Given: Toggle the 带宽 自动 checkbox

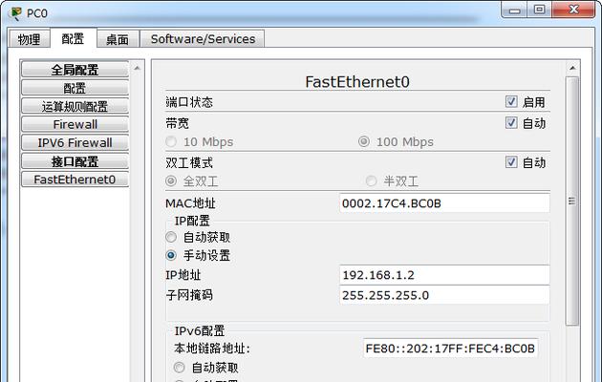Looking at the screenshot, I should tap(511, 123).
